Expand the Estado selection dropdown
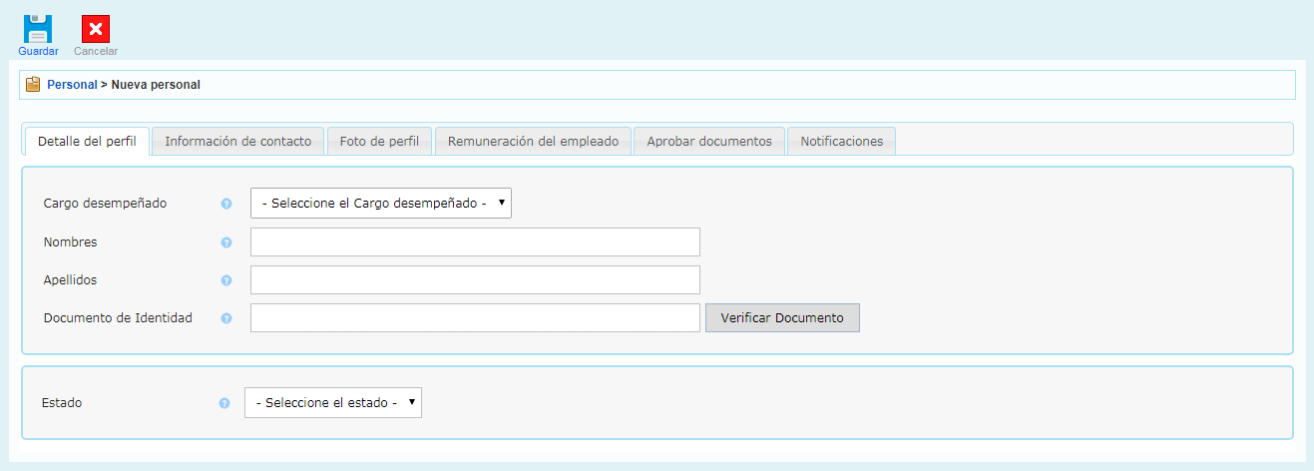Screen dimensions: 1314x471 click(332, 403)
